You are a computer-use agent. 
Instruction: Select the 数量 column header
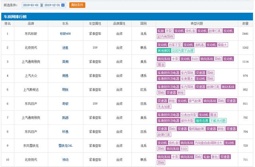point(245,24)
